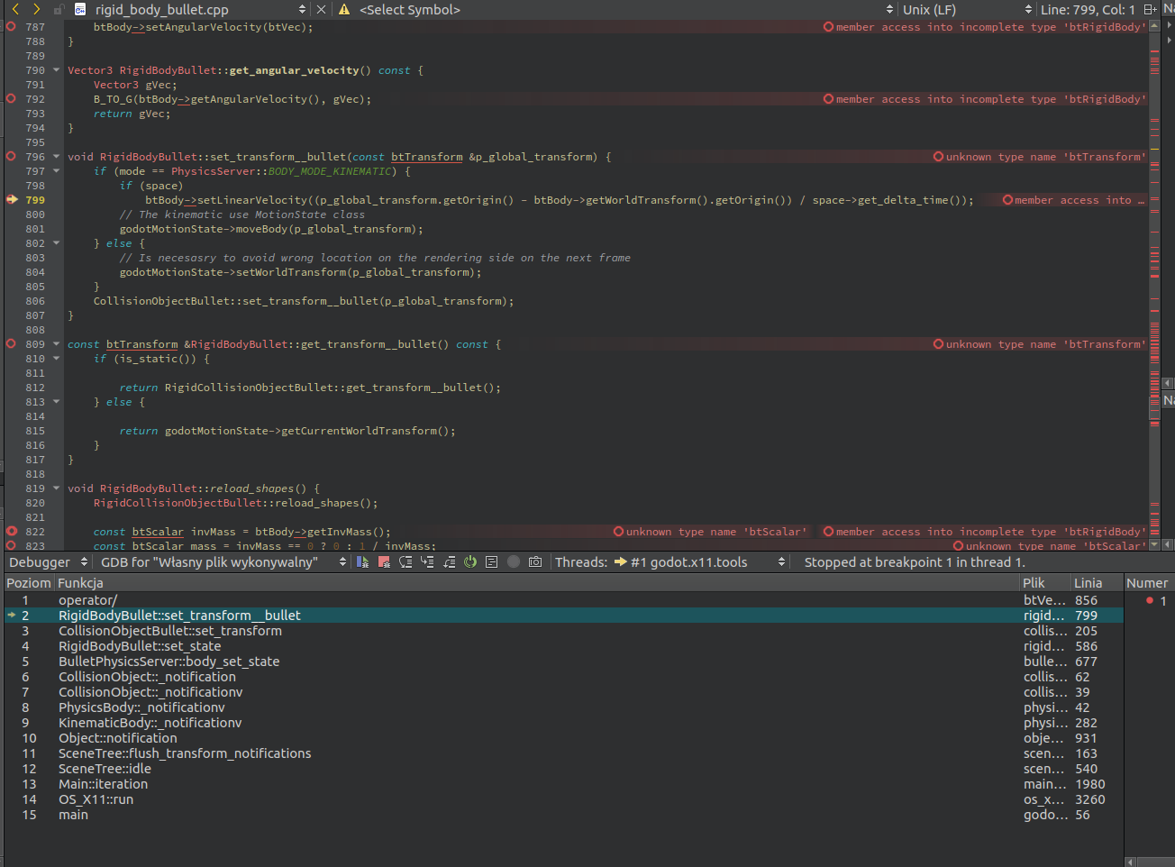Select stack frame OS_X11::run
The image size is (1175, 867).
coord(563,799)
